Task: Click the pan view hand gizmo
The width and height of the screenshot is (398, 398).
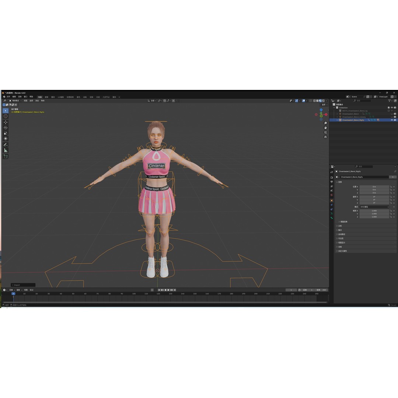Action: [325, 128]
